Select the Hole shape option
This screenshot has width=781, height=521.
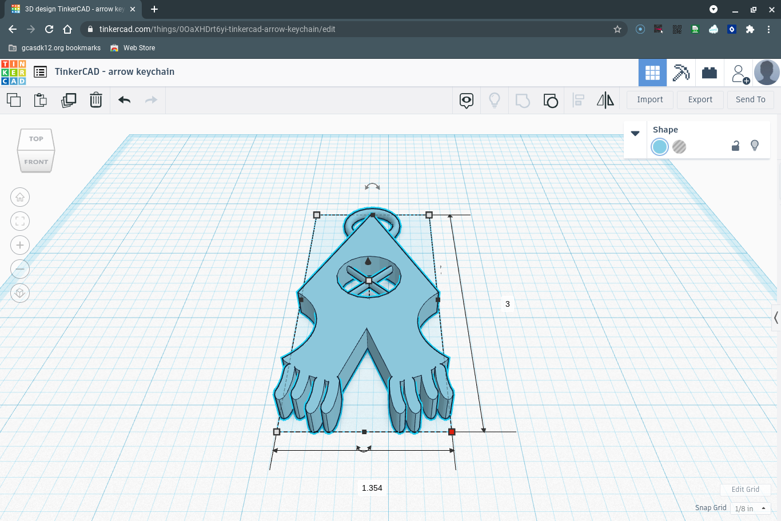point(679,147)
